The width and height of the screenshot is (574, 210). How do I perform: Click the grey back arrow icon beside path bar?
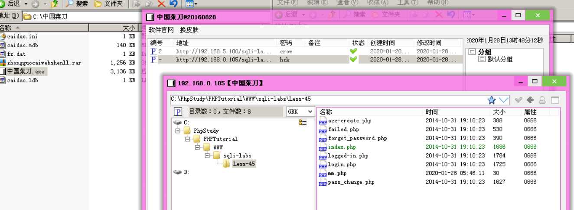coord(530,100)
